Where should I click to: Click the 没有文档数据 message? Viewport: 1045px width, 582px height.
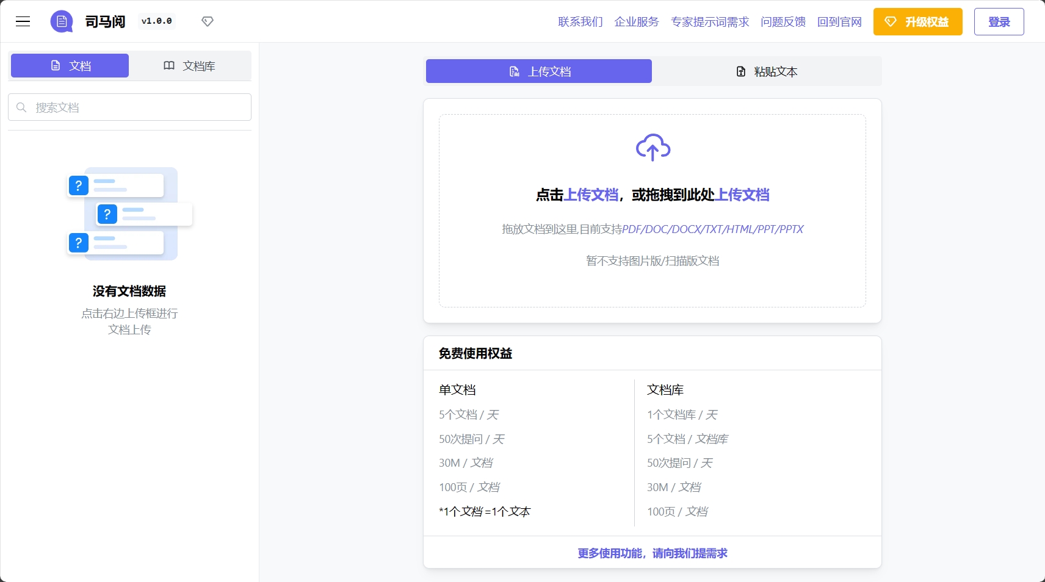click(129, 292)
